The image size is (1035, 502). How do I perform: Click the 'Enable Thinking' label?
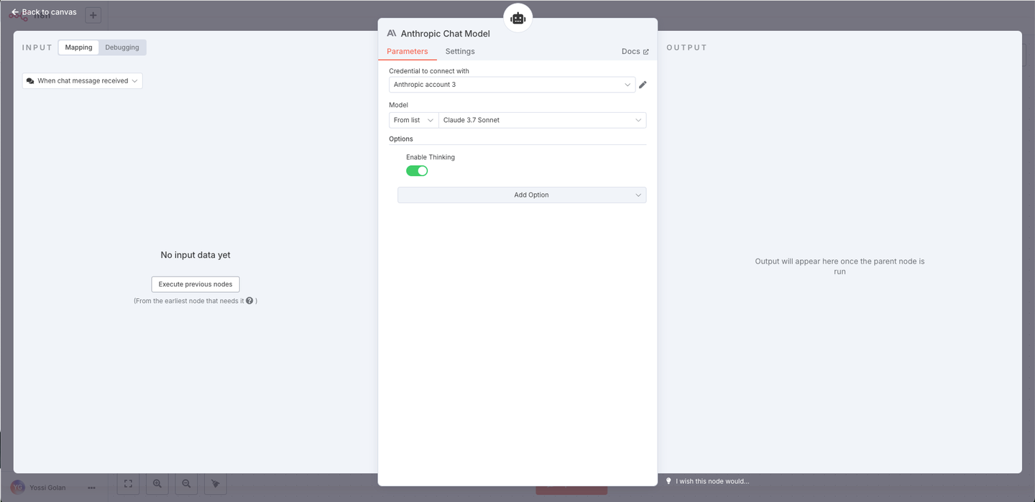[431, 157]
